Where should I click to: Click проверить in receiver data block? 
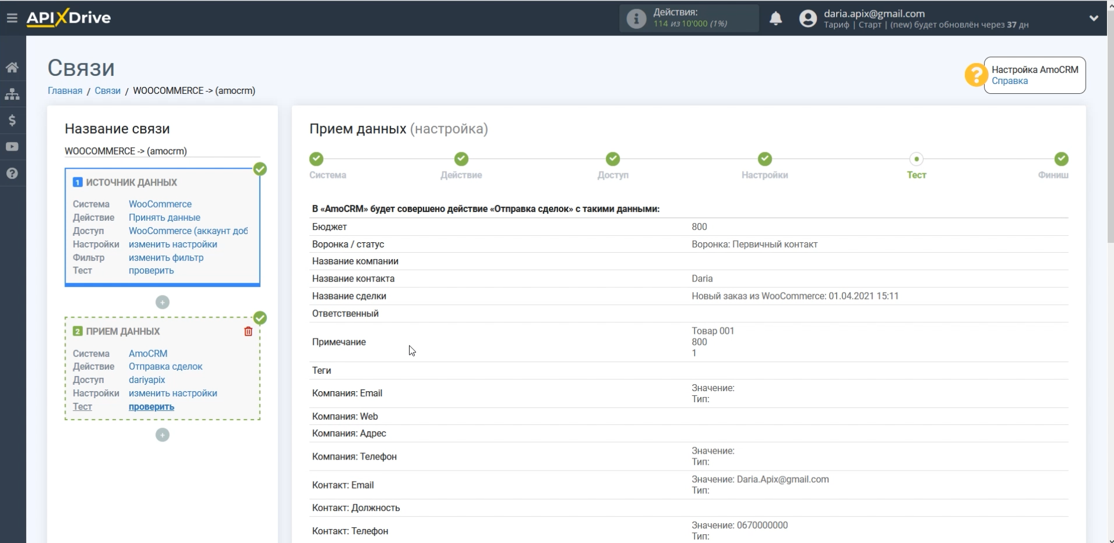[151, 407]
